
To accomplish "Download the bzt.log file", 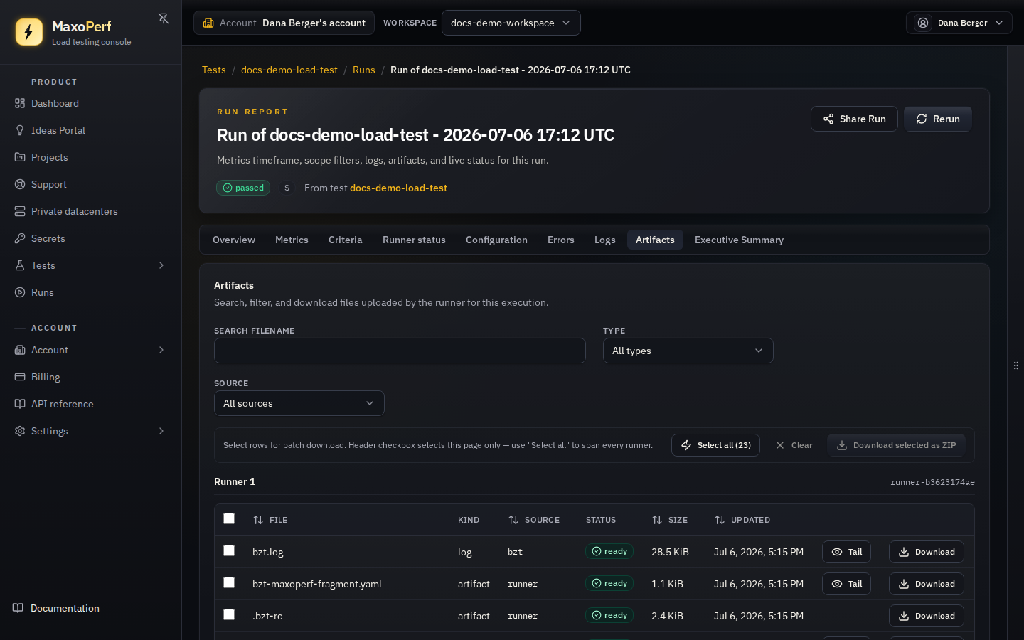I will (927, 552).
